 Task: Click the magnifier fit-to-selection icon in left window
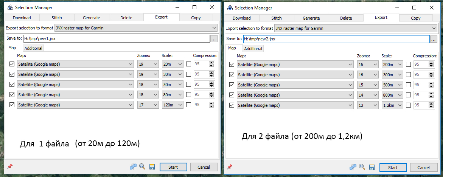[x=142, y=167]
